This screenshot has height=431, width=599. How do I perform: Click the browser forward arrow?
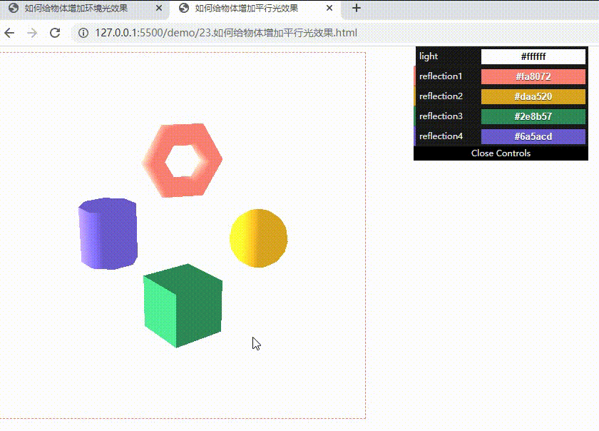tap(33, 33)
